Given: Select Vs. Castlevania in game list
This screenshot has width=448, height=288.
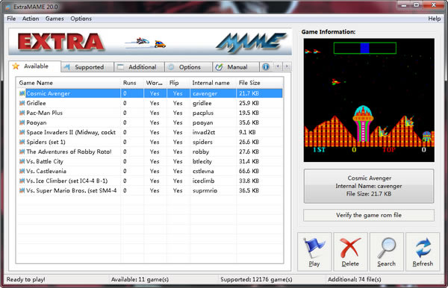Looking at the screenshot, I should coord(150,172).
